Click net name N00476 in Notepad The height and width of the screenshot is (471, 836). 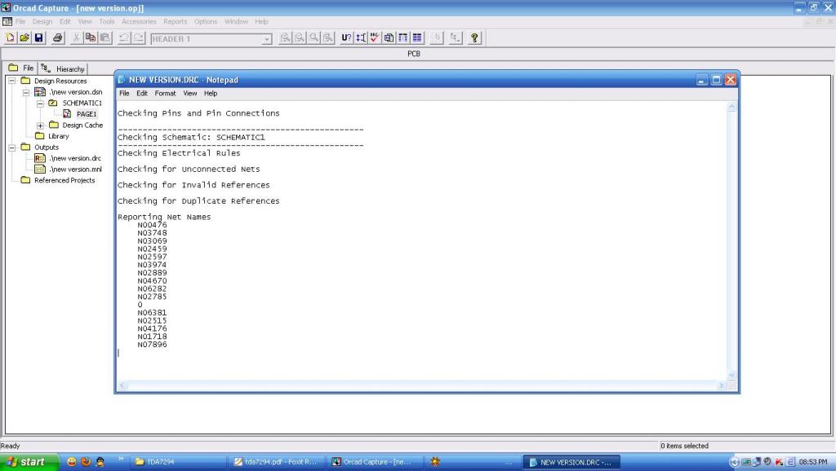pos(152,225)
